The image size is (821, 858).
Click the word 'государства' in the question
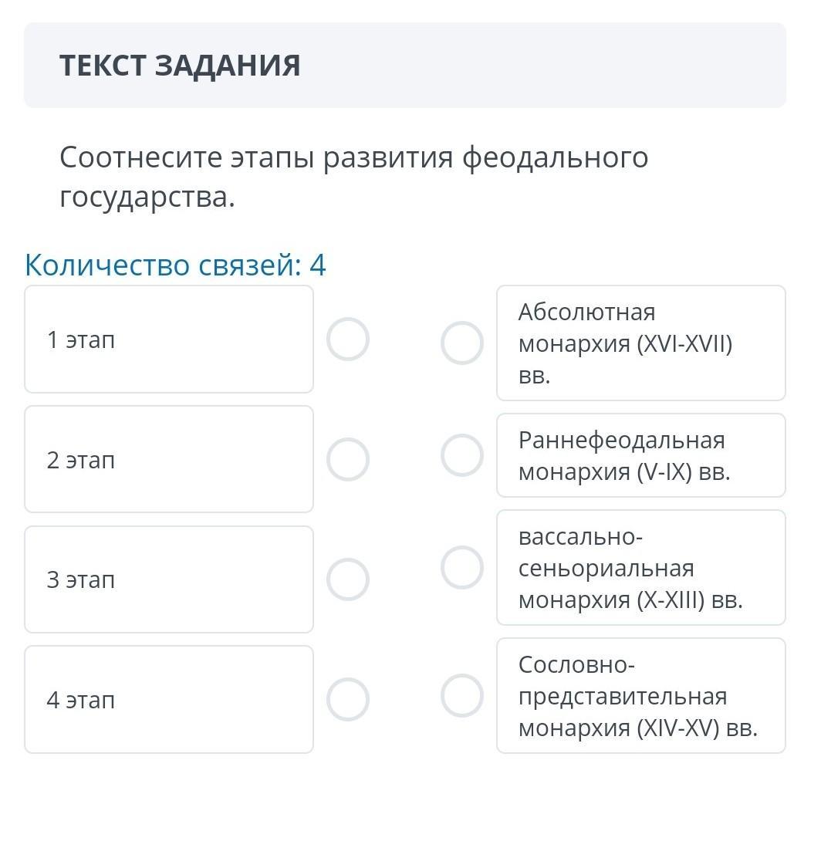[x=144, y=198]
